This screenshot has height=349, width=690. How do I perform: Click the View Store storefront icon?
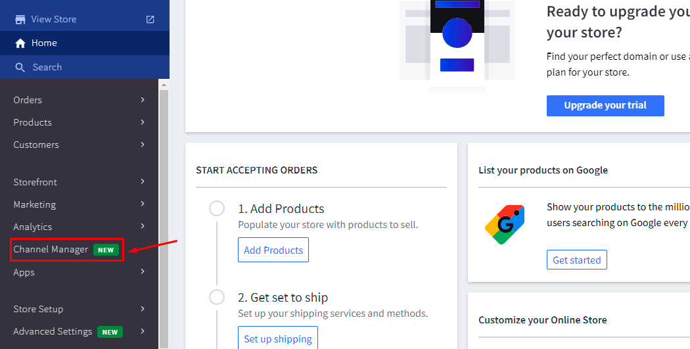click(x=20, y=19)
